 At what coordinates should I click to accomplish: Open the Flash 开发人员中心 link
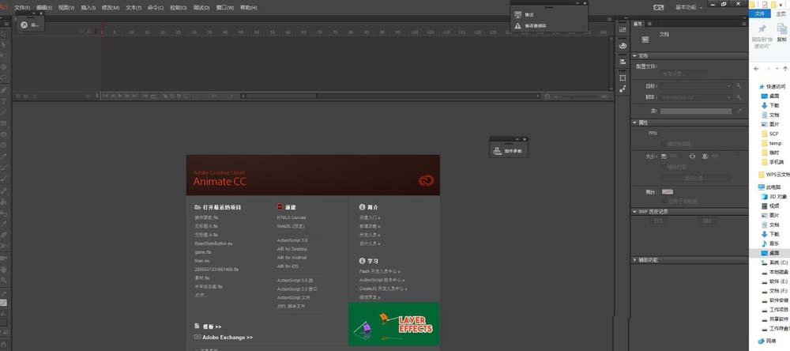(x=380, y=271)
